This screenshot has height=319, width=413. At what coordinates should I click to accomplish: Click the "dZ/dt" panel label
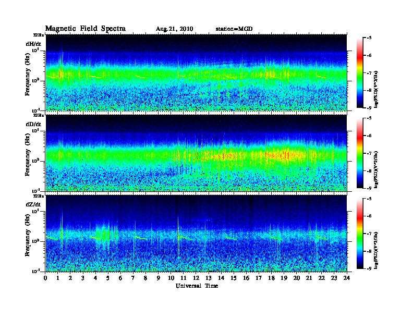(33, 204)
